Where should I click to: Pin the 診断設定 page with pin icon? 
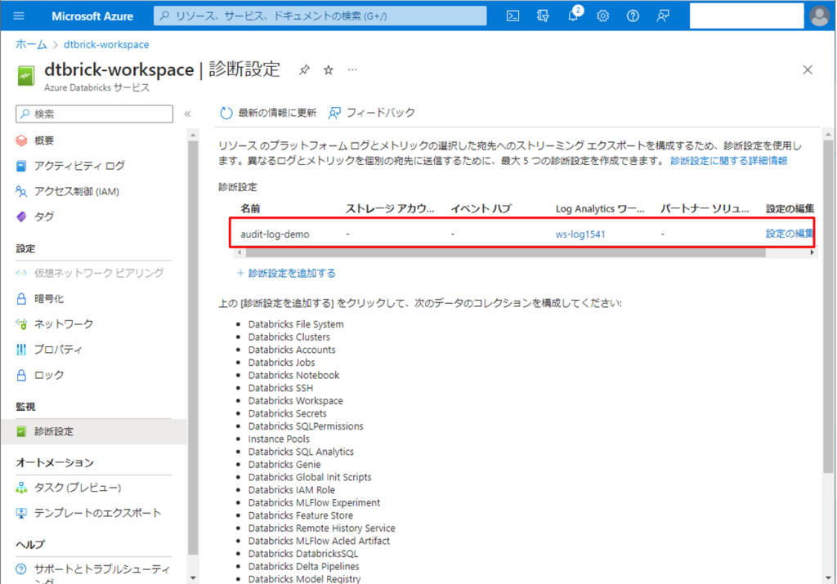click(304, 70)
